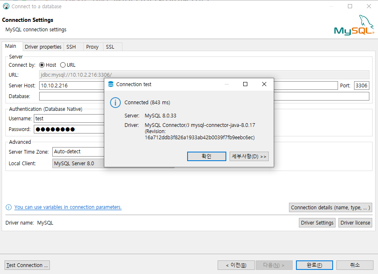Click the Port field
The width and height of the screenshot is (378, 274).
pos(362,86)
